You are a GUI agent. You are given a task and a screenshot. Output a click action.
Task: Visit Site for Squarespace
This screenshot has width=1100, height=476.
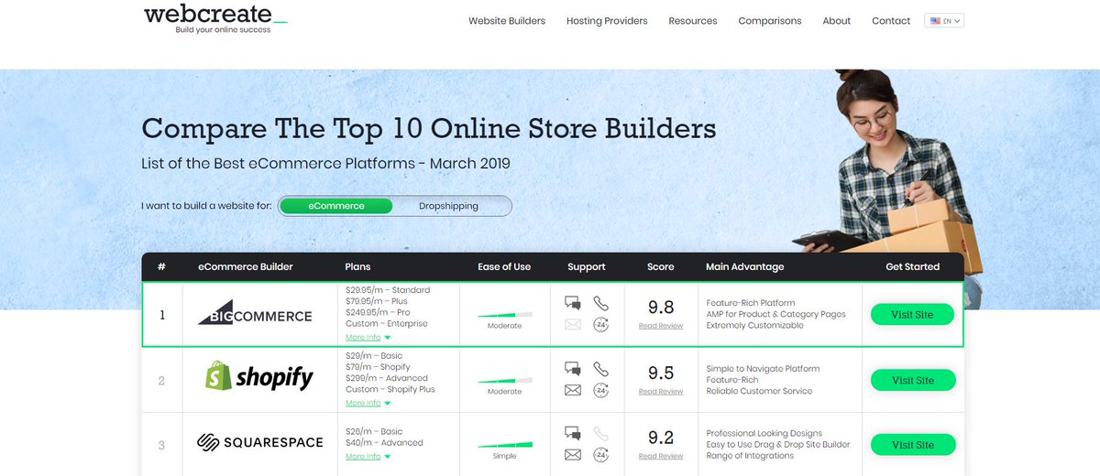click(913, 445)
